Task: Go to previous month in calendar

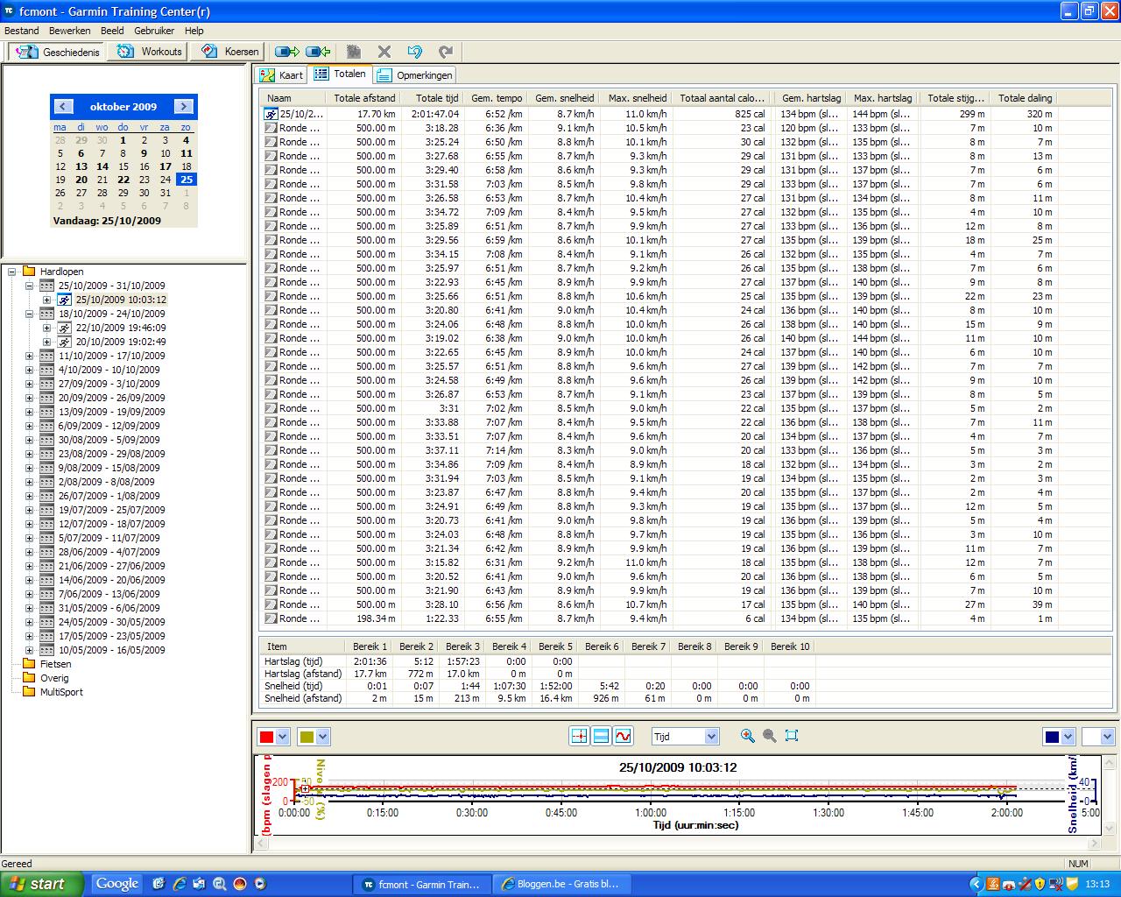Action: [x=63, y=106]
